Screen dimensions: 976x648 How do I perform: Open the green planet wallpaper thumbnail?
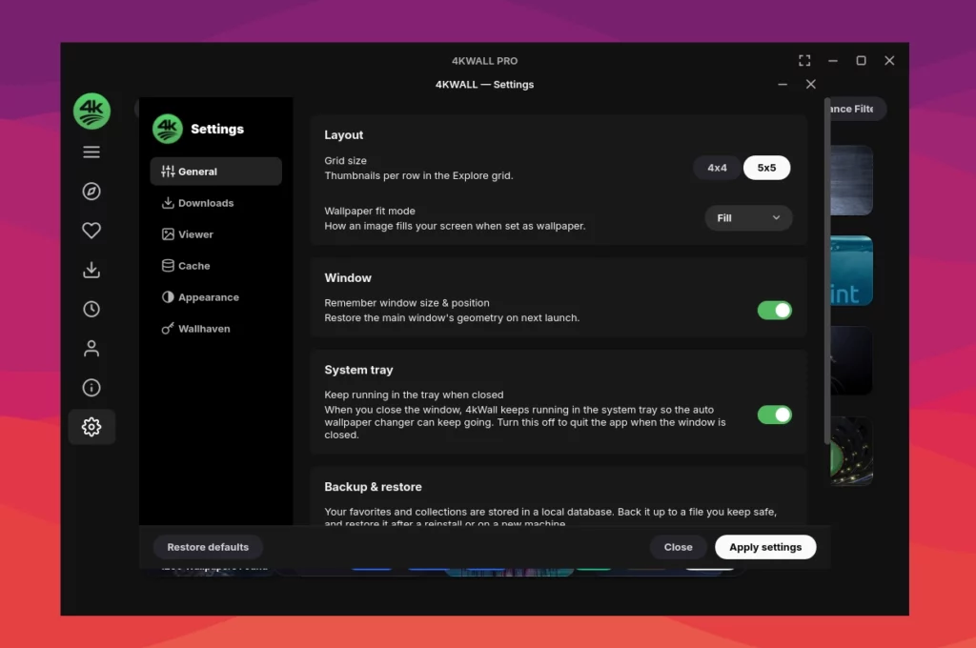[851, 452]
